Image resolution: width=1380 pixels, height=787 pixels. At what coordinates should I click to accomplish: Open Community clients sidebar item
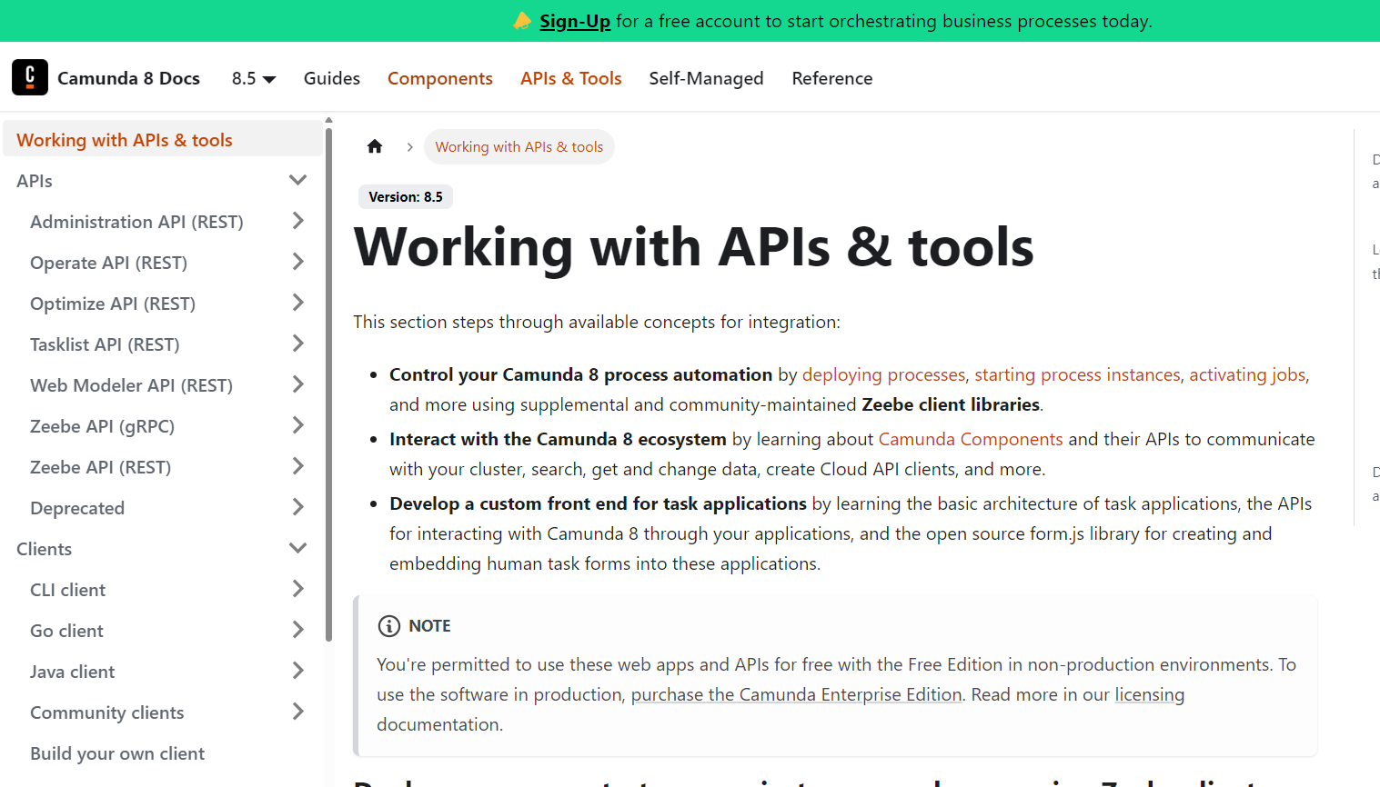[x=106, y=712]
